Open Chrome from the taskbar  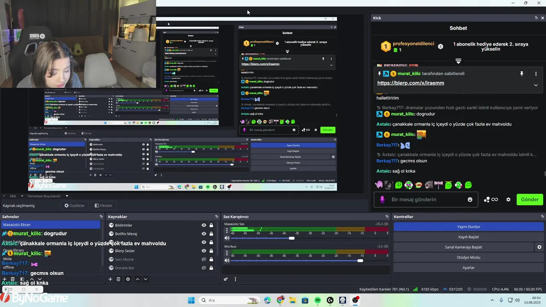click(280, 300)
